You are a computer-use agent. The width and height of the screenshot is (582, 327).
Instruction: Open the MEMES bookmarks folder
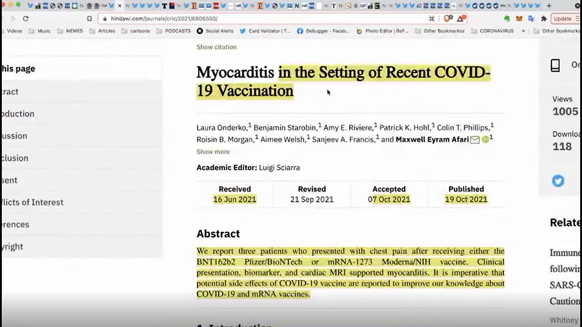tap(69, 31)
